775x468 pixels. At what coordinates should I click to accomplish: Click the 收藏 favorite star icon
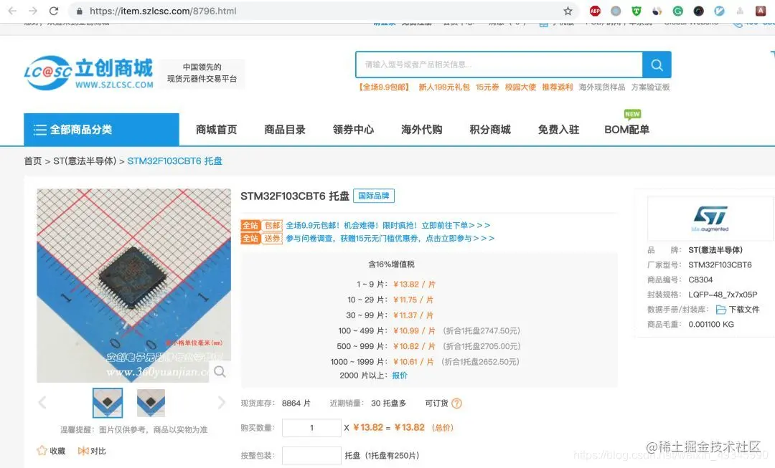click(x=42, y=450)
